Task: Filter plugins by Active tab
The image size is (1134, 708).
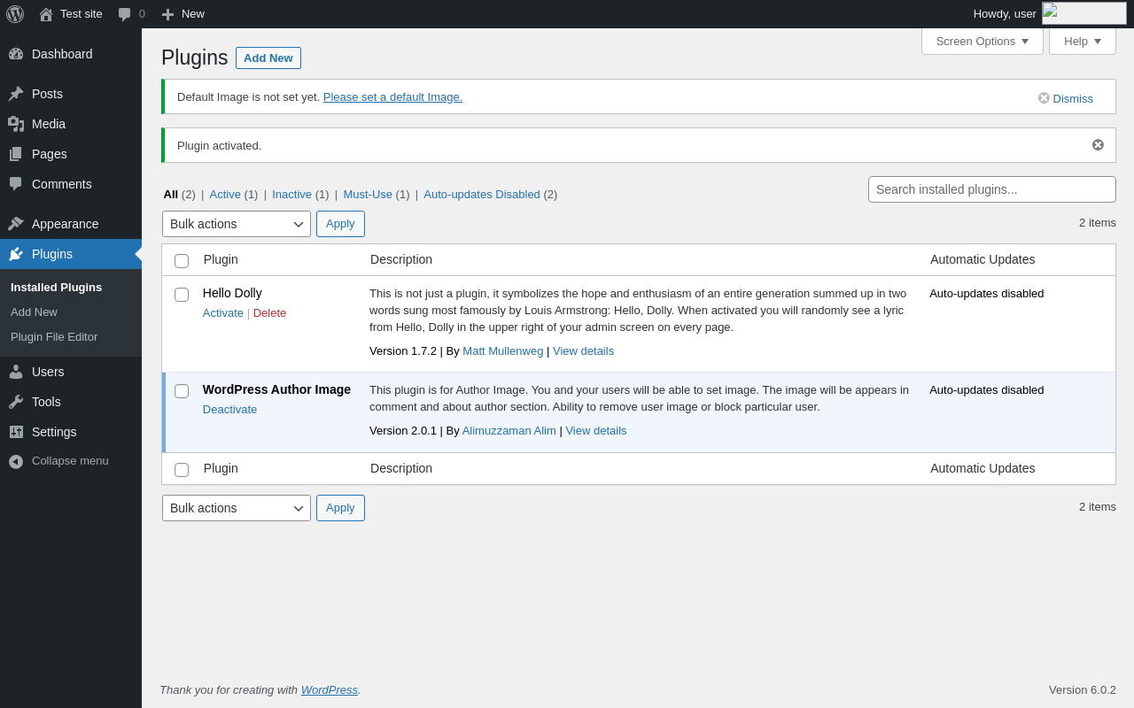Action: coord(225,194)
